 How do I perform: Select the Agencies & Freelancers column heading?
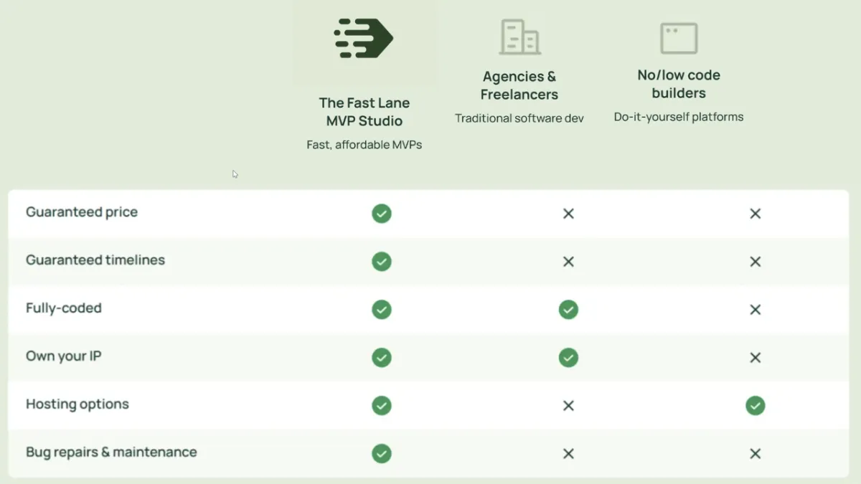tap(519, 85)
